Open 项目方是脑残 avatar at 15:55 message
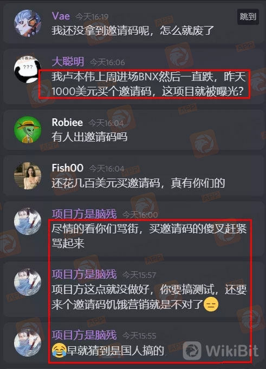 [x=28, y=342]
